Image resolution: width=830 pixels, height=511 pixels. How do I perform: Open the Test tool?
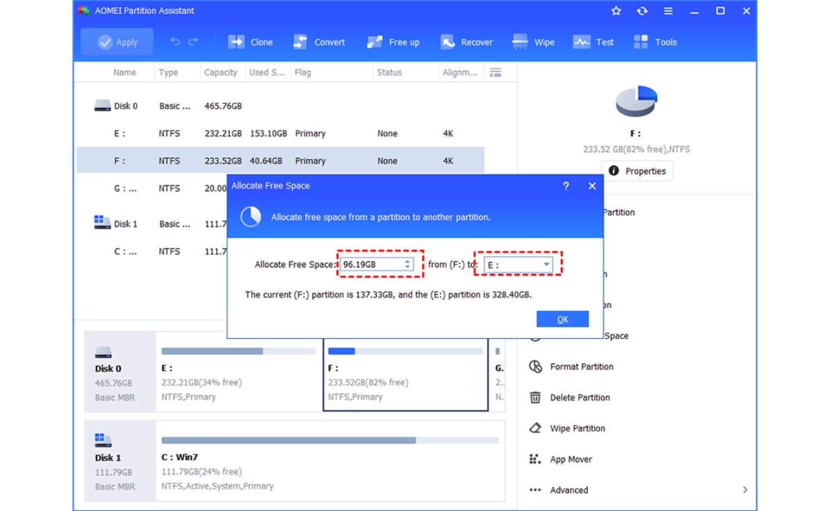point(593,42)
